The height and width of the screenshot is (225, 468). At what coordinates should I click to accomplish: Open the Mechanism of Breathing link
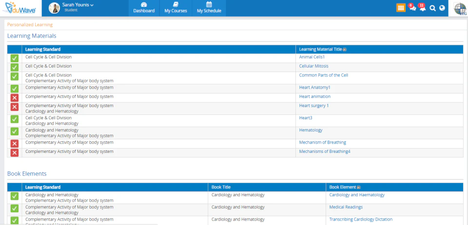[323, 142]
